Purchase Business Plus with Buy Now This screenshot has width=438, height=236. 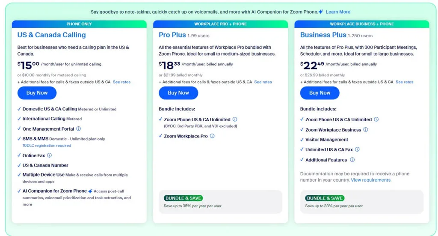coord(320,93)
